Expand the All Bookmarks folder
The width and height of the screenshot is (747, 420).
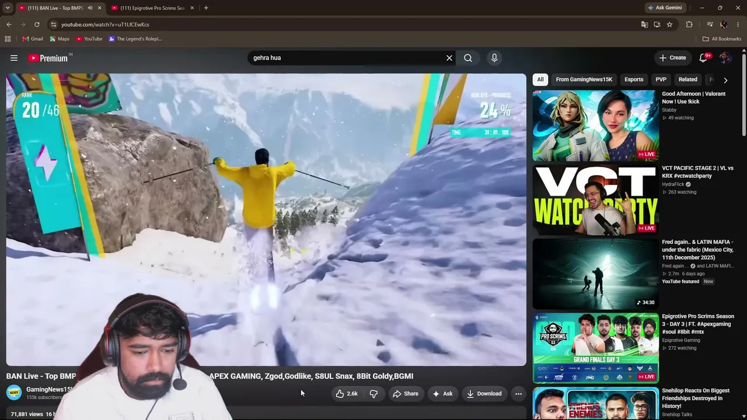(722, 39)
